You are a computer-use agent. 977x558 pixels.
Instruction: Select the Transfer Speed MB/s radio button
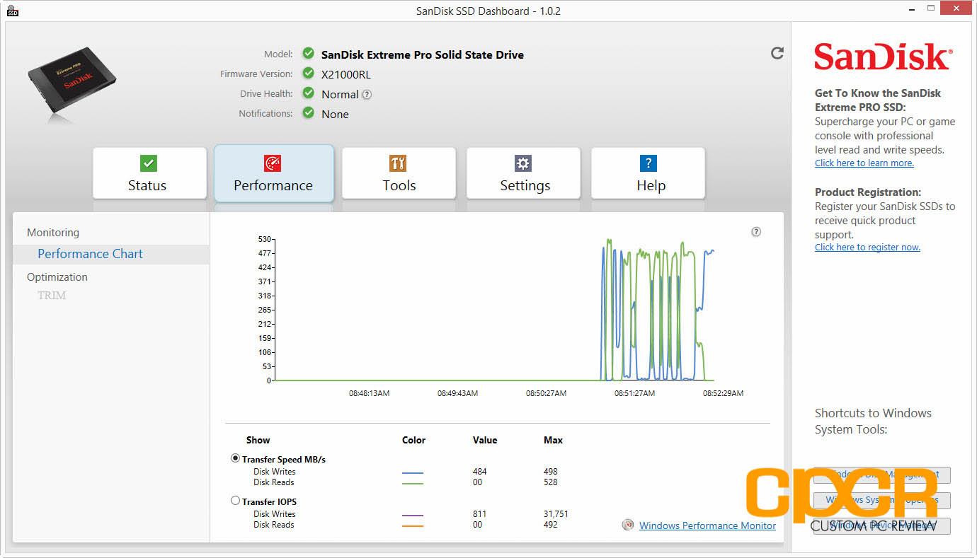click(235, 458)
